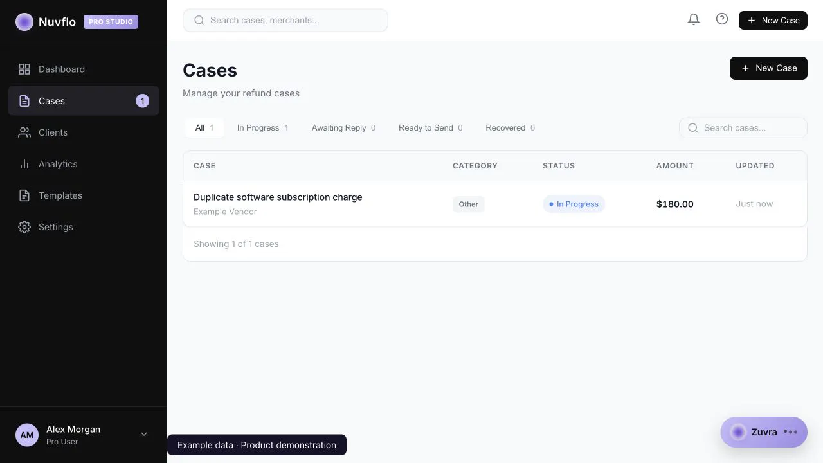
Task: Click the Cases badge count 1
Action: point(143,101)
